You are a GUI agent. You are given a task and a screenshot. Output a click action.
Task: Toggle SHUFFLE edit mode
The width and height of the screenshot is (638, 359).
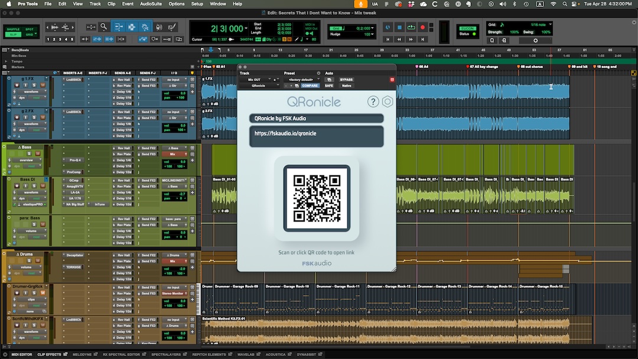pos(13,30)
